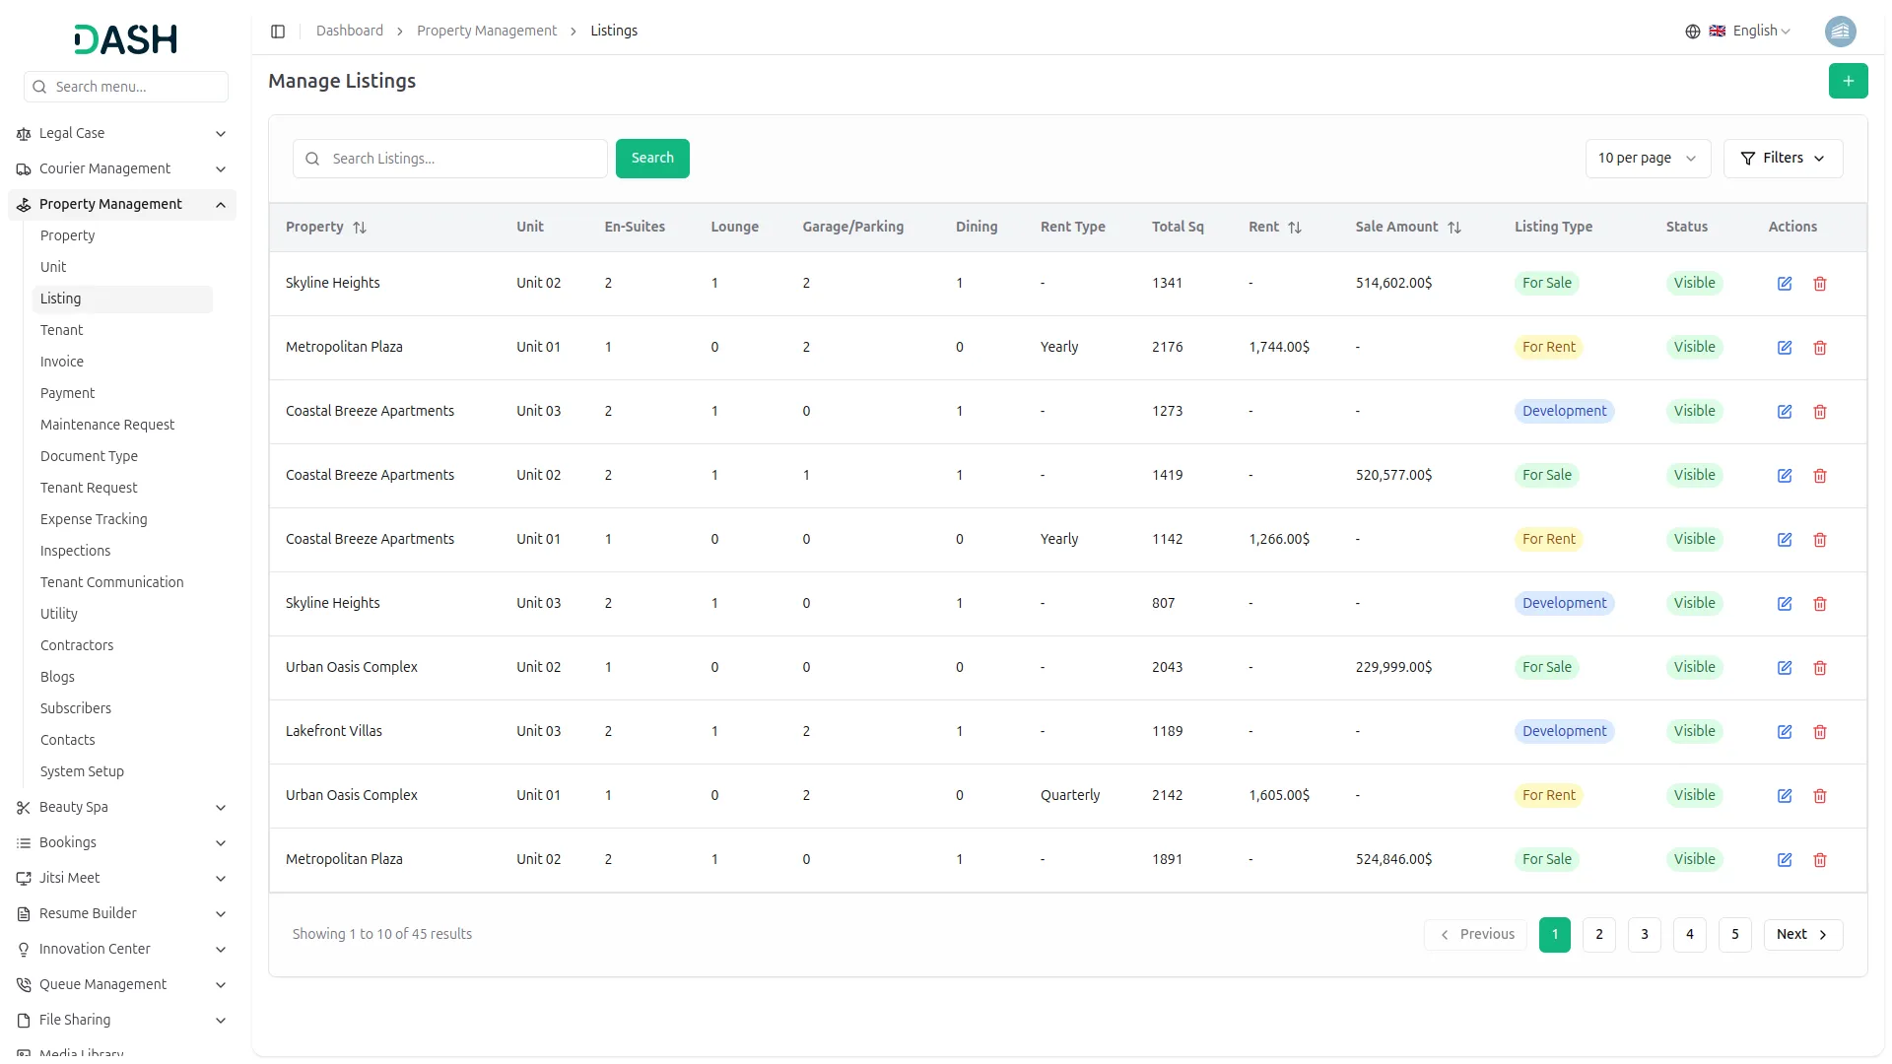This screenshot has height=1064, width=1892.
Task: Expand the Filters dropdown
Action: pos(1782,159)
